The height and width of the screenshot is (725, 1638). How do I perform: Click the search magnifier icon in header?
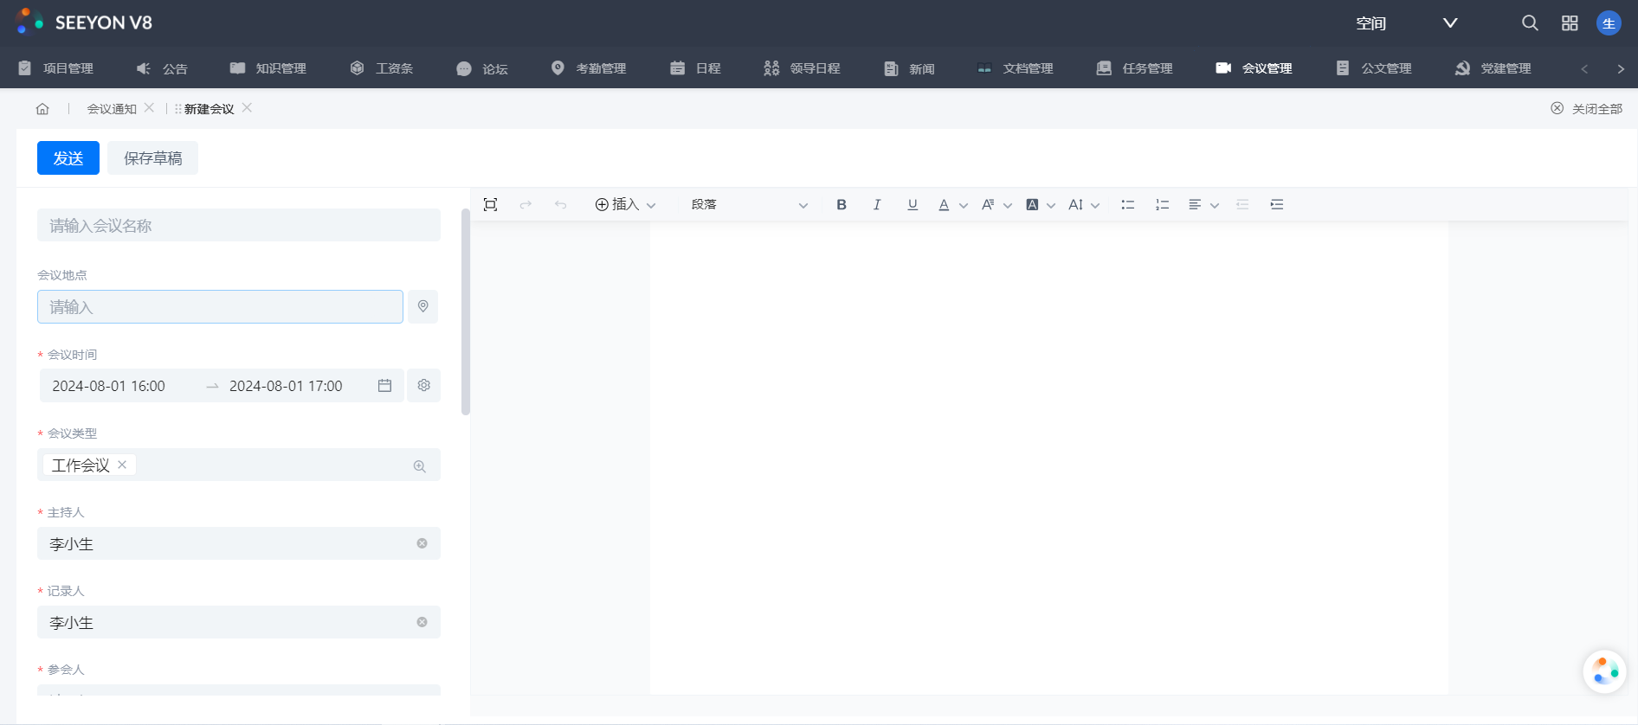pos(1530,23)
